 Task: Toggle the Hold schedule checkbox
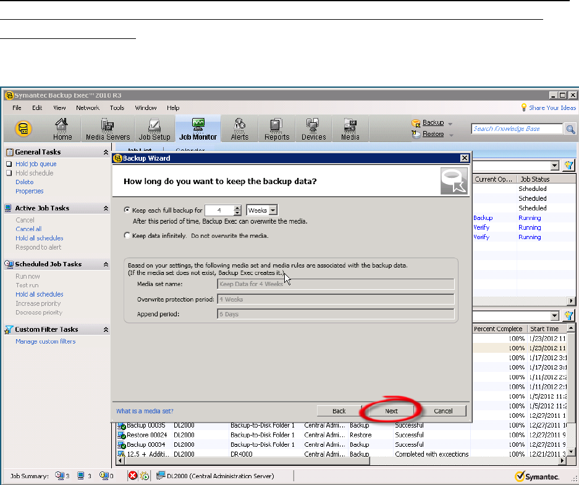coord(9,173)
